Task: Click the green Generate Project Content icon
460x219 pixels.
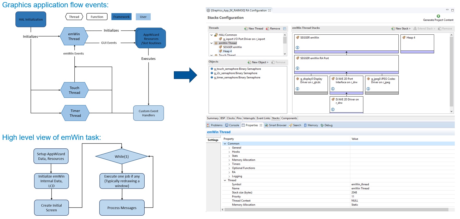Action: click(x=438, y=16)
